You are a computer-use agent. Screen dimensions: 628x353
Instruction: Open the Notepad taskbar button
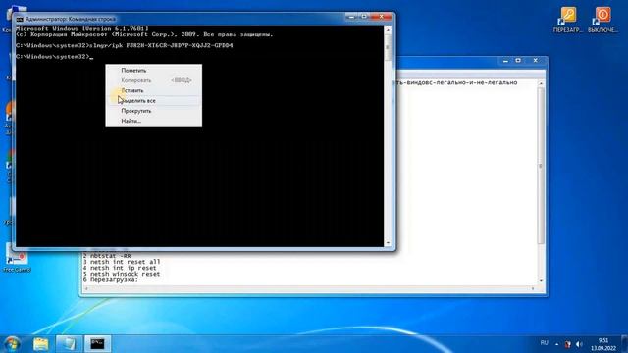click(69, 344)
